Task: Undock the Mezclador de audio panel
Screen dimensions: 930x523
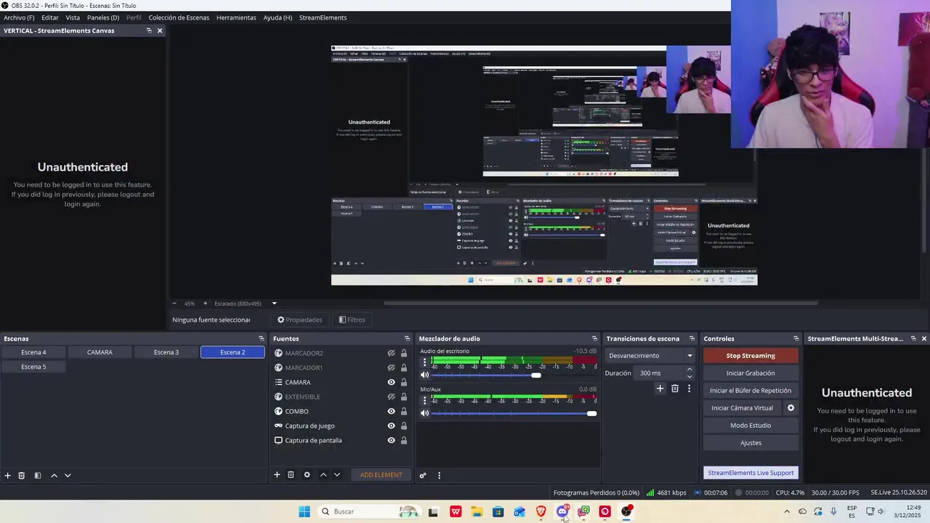Action: click(594, 338)
